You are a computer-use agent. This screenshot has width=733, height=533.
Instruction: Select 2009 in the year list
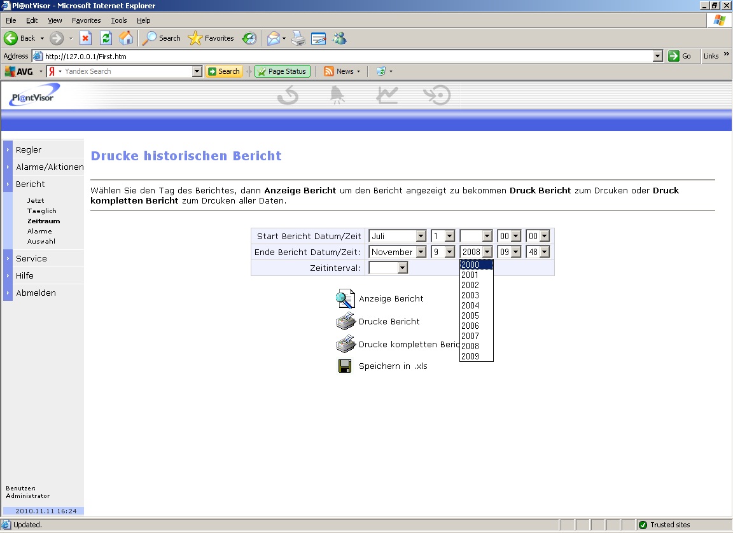477,356
